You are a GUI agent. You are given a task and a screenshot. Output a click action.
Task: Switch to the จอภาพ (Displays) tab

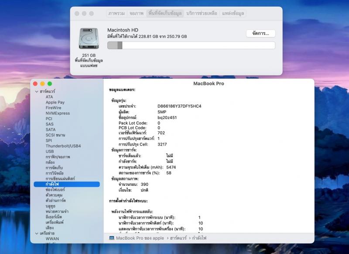point(137,14)
